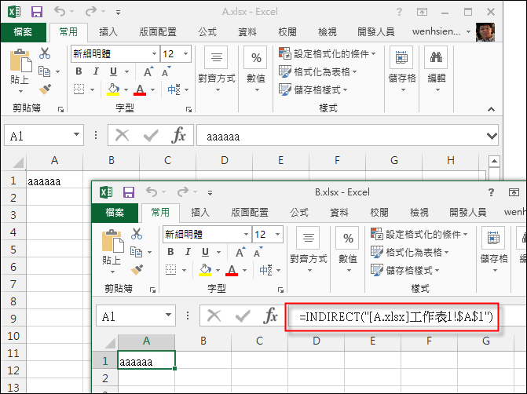Open 設定格式化的條件 in A.xlsx
The height and width of the screenshot is (394, 527).
click(x=327, y=53)
